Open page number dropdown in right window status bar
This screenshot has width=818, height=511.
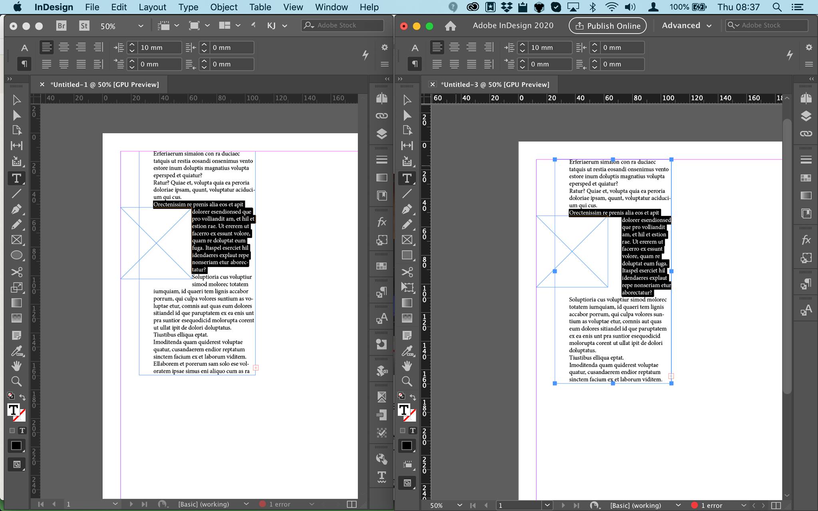pyautogui.click(x=547, y=505)
